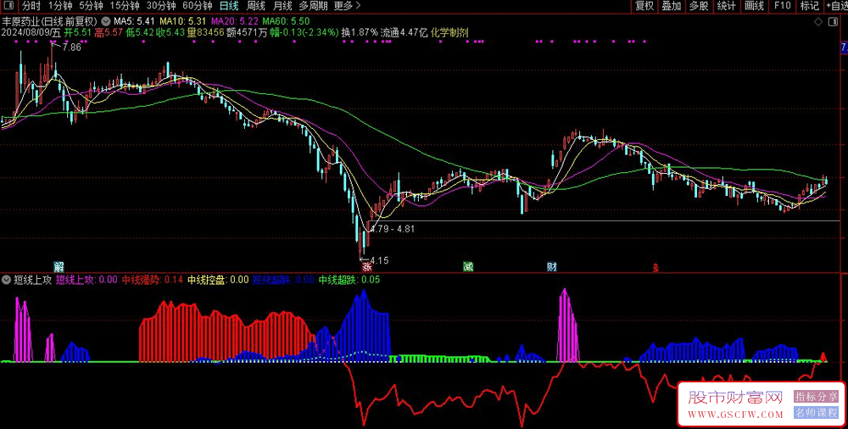Activate the 画线 drawing tools button
Viewport: 848px width, 429px height.
tap(754, 6)
